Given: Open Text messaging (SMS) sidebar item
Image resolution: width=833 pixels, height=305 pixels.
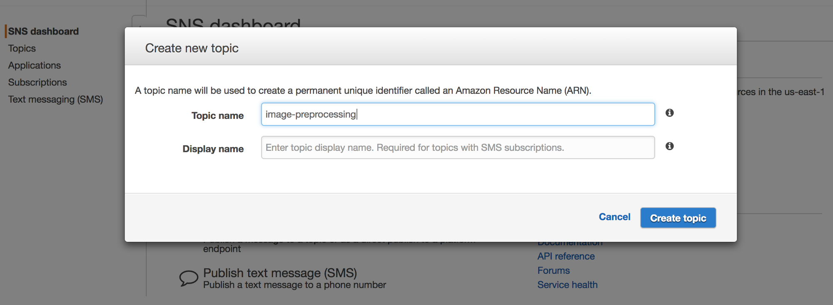Looking at the screenshot, I should click(x=55, y=100).
